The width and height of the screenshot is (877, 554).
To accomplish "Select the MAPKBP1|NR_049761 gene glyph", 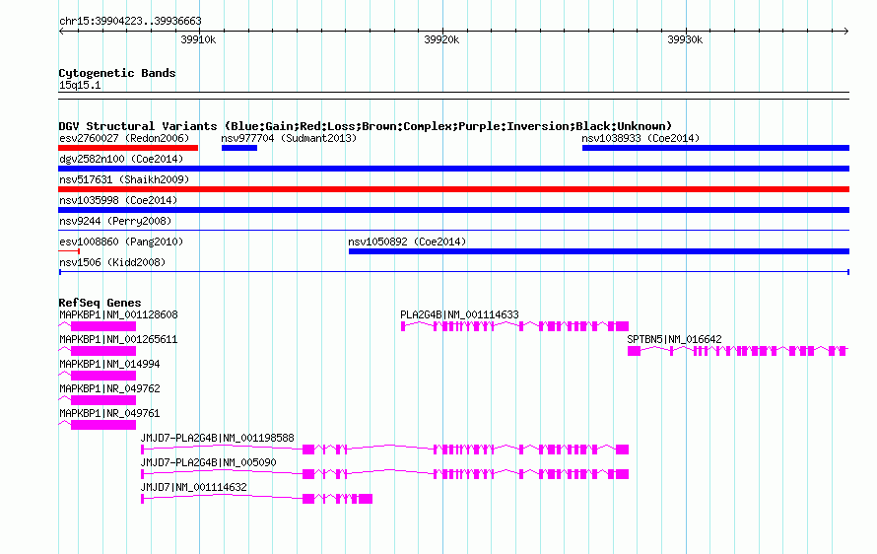I will [98, 424].
